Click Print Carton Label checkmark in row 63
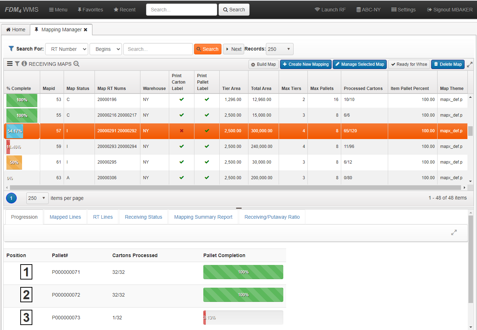Image resolution: width=477 pixels, height=330 pixels. [x=182, y=178]
